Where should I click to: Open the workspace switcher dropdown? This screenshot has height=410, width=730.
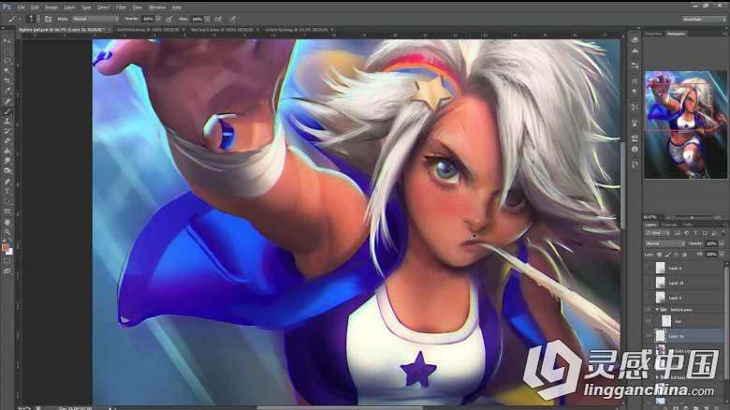click(x=704, y=19)
